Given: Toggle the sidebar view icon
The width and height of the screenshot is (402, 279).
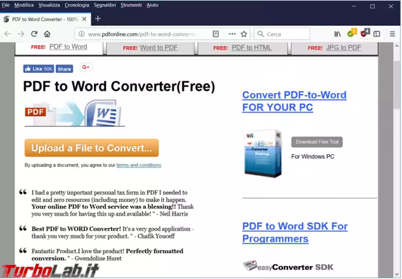Looking at the screenshot, I should [x=377, y=34].
